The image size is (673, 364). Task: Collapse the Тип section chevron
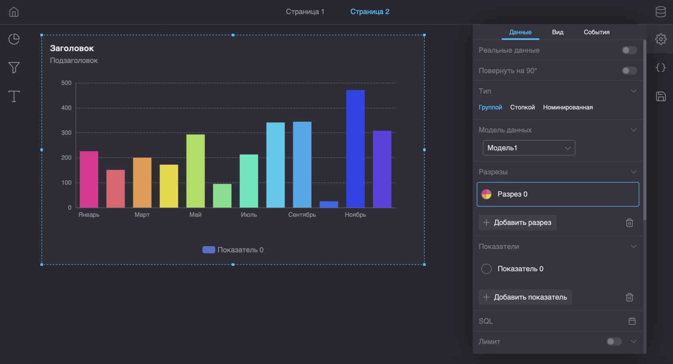tap(633, 91)
